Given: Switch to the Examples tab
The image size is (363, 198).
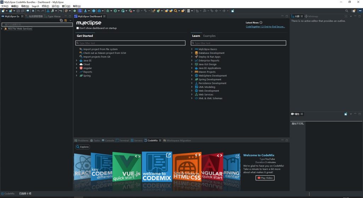Looking at the screenshot, I should click(209, 36).
